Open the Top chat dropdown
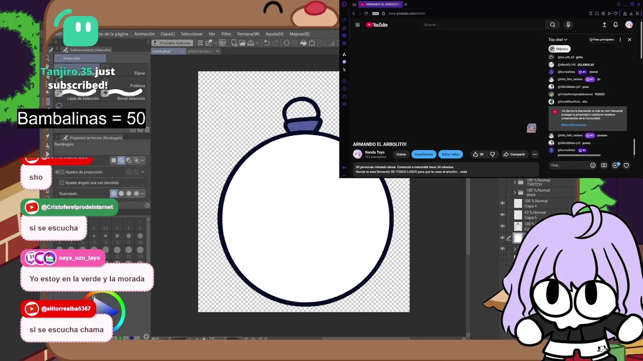 [x=558, y=40]
